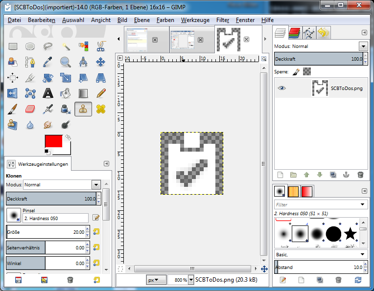Viewport: 374px width, 291px height.
Task: Toggle lock pixels brush icon next to Sperre
Action: click(x=296, y=71)
